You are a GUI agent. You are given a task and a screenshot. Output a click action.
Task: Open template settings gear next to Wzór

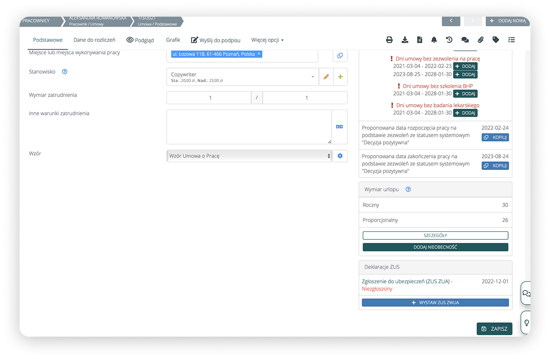[340, 156]
